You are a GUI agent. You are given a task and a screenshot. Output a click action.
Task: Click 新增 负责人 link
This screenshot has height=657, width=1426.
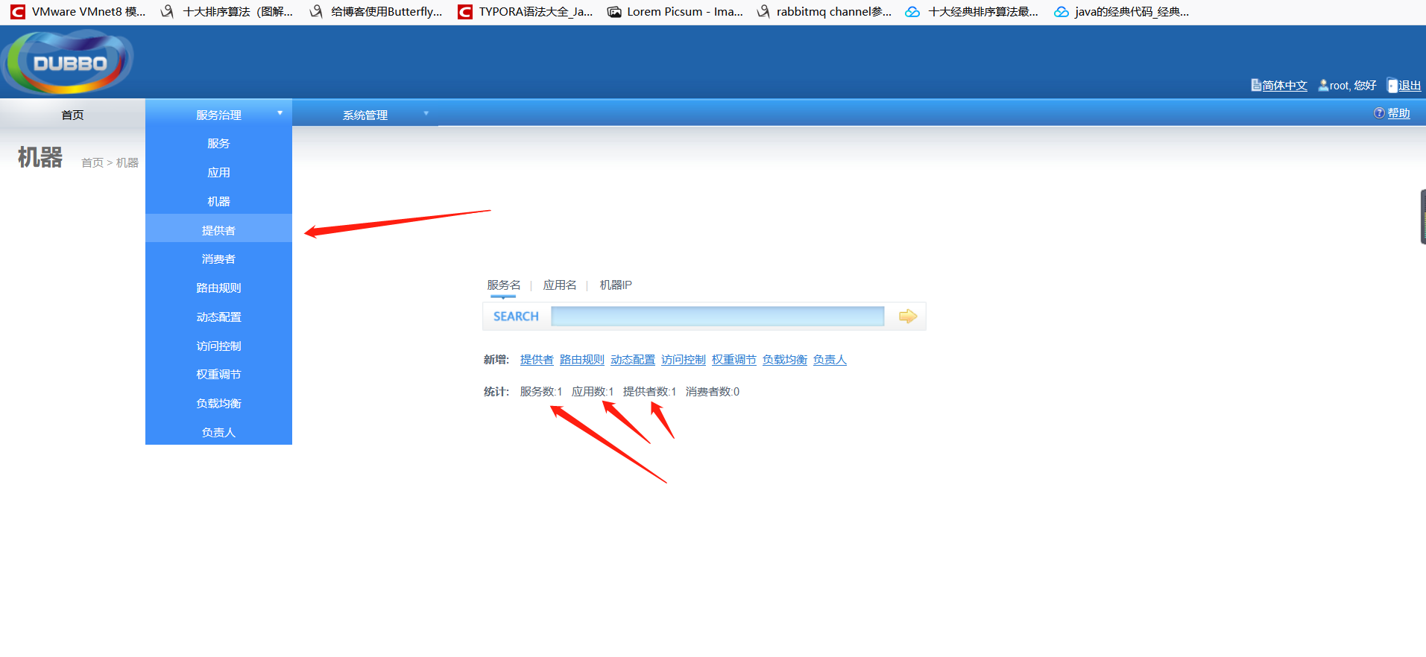tap(830, 360)
